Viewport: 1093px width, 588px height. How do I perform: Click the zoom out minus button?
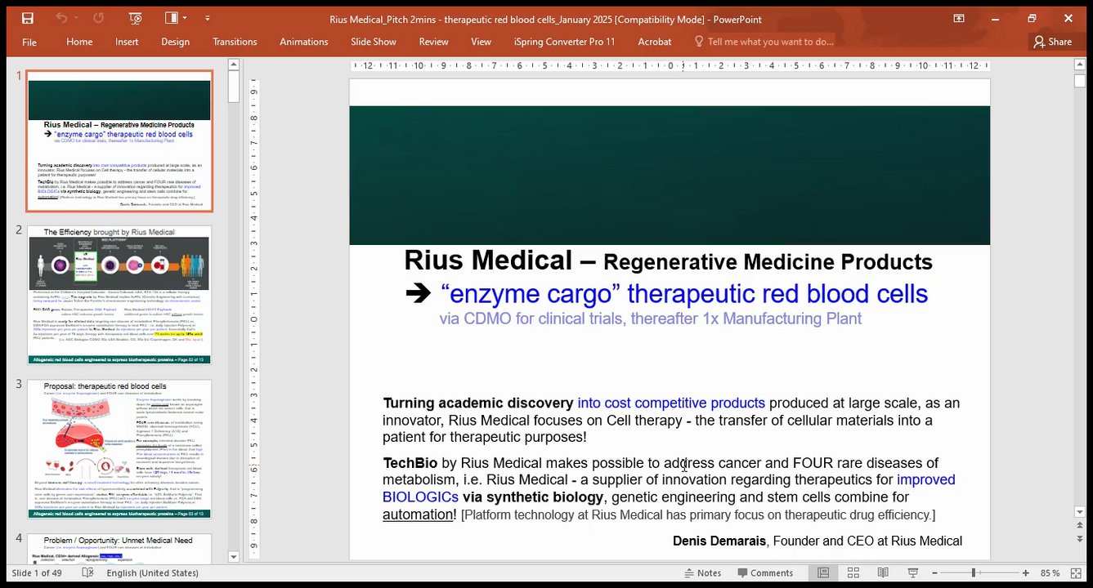click(934, 572)
